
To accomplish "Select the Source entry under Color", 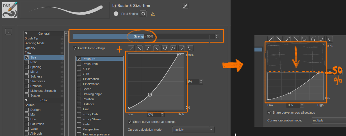I will click(x=30, y=105).
